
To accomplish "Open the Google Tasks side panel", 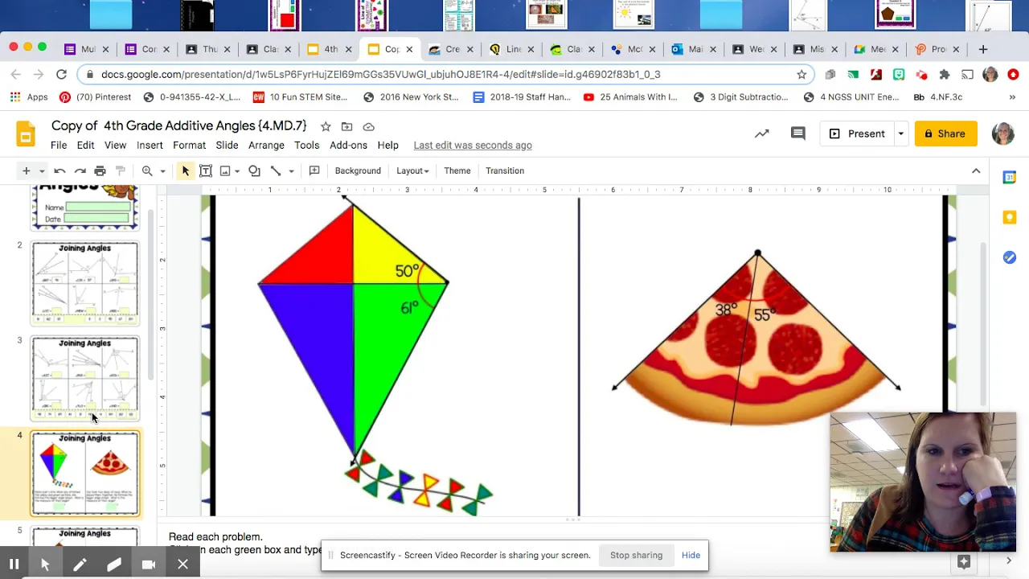I will click(1010, 257).
